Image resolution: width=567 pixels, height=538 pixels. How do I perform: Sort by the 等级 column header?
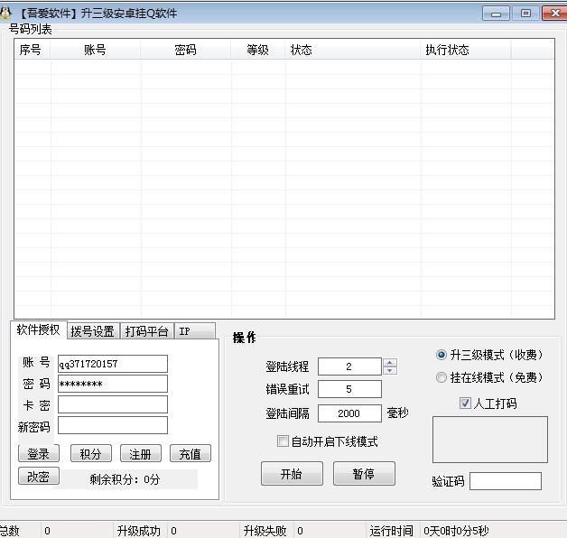pos(258,50)
